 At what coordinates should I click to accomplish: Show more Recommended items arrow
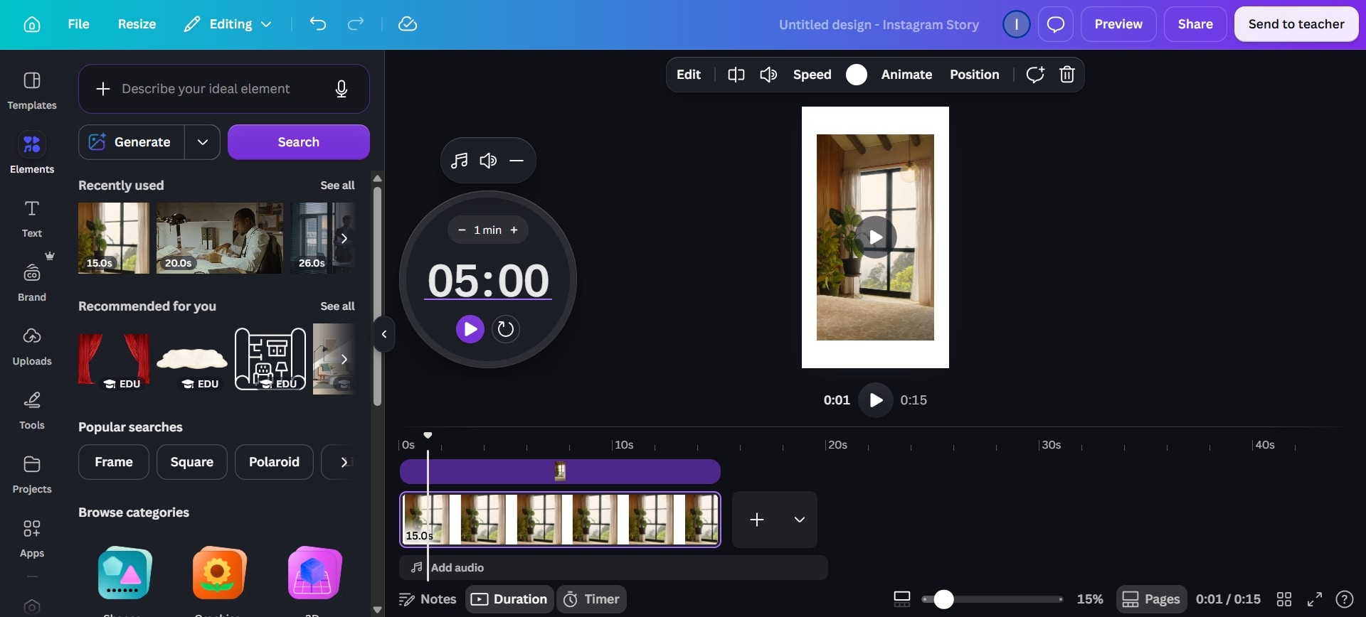click(x=344, y=359)
